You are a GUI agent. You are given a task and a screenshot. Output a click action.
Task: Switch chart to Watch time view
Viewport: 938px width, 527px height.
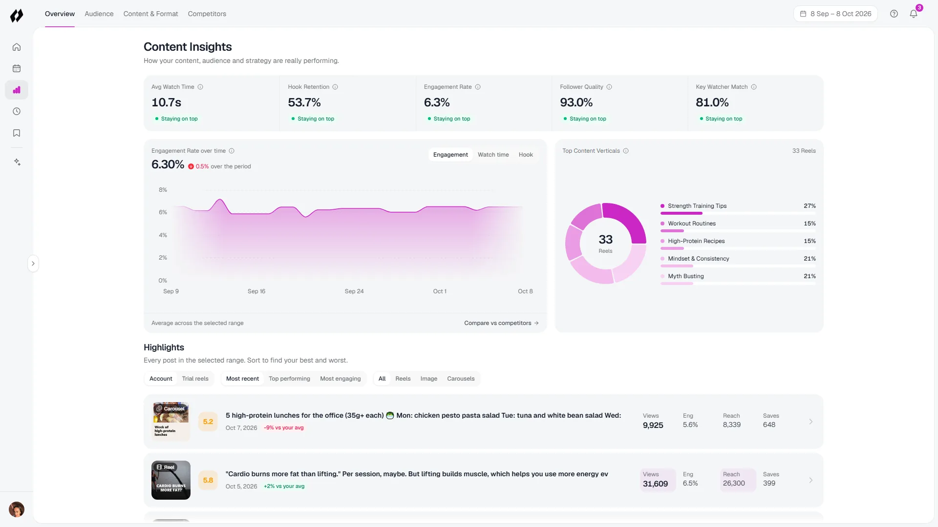coord(493,155)
